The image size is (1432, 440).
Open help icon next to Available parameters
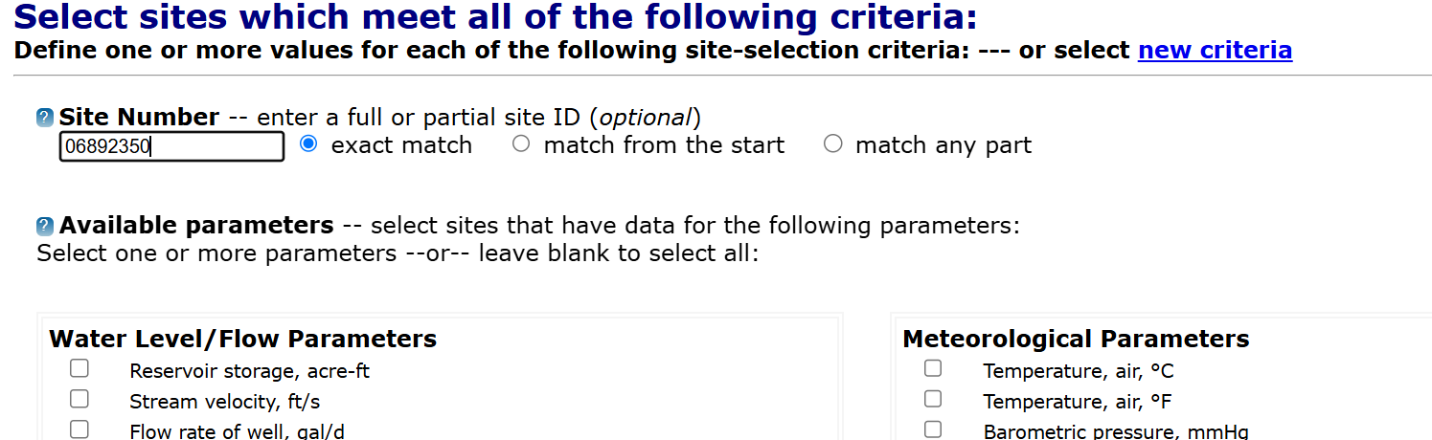[45, 227]
